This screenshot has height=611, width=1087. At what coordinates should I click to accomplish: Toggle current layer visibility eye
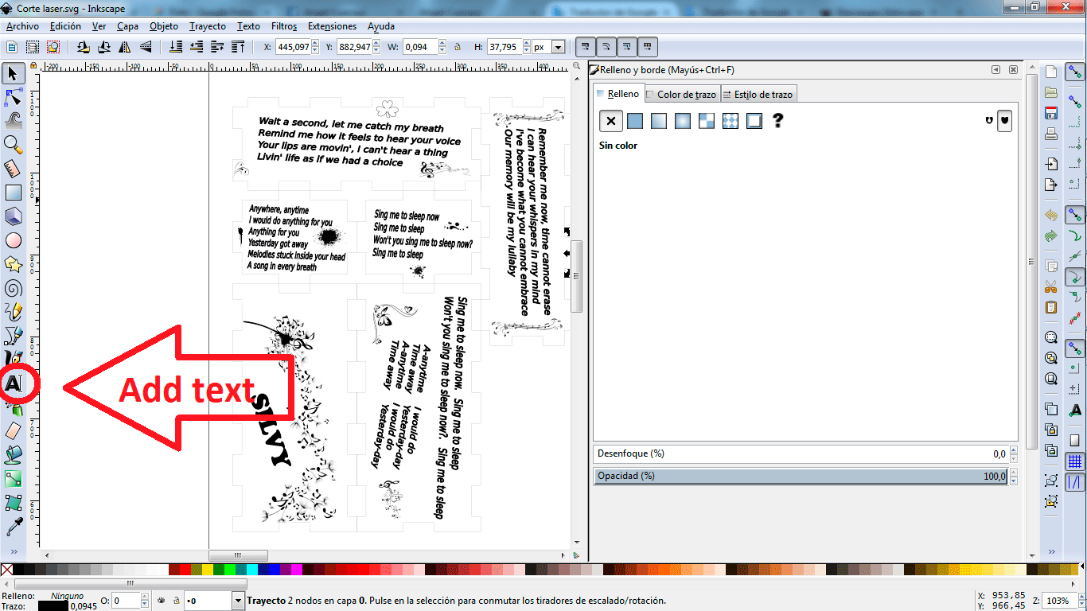[x=160, y=601]
